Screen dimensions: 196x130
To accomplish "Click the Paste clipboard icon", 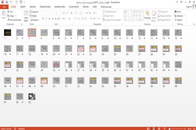I will [x=4, y=13].
